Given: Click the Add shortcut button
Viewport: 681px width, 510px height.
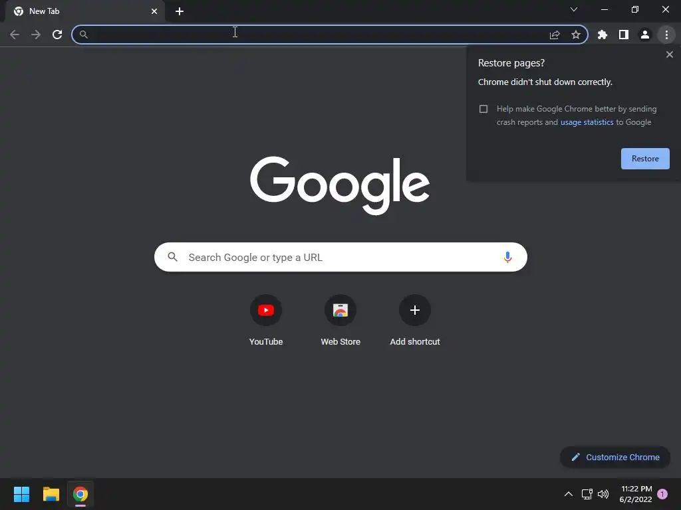Looking at the screenshot, I should (x=415, y=321).
